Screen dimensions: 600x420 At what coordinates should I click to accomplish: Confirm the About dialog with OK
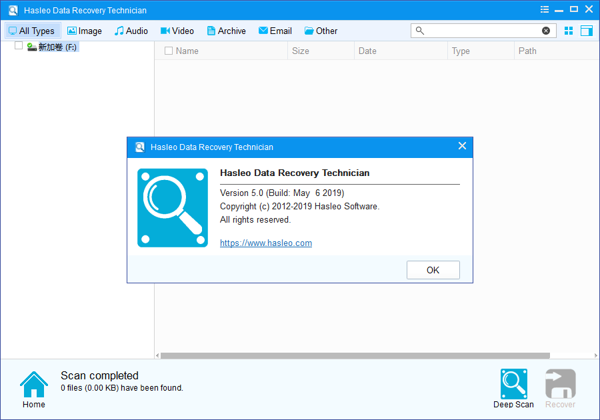click(433, 270)
